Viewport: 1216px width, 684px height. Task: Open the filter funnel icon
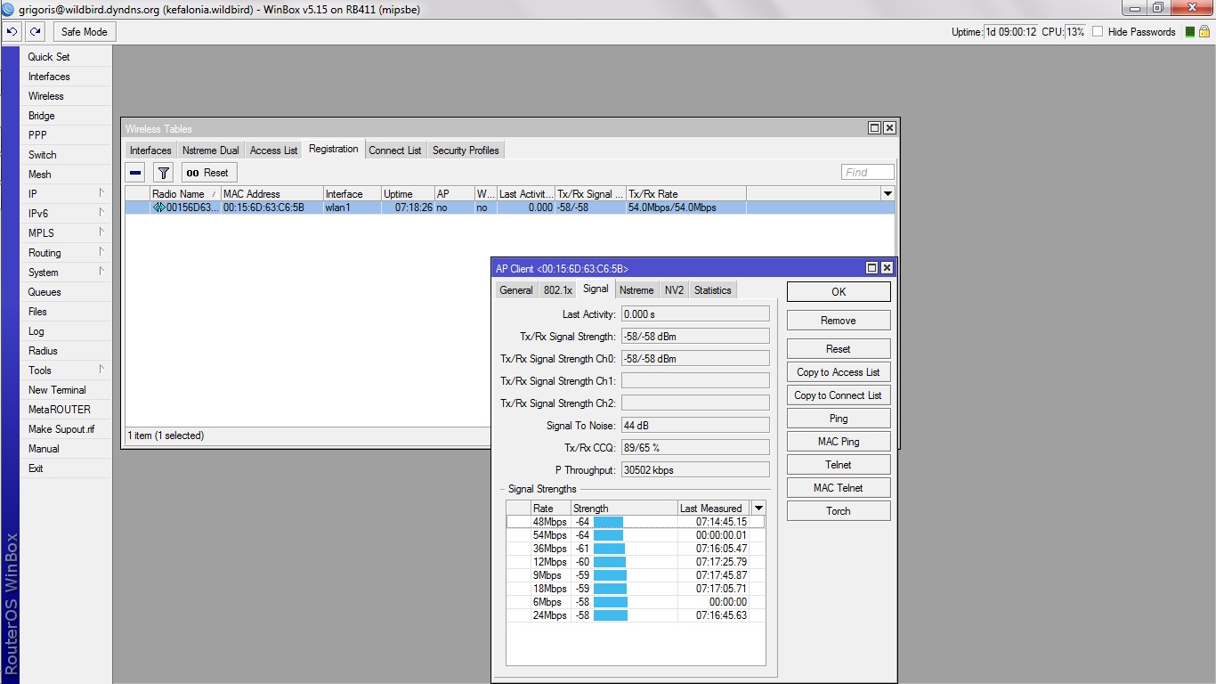(163, 173)
